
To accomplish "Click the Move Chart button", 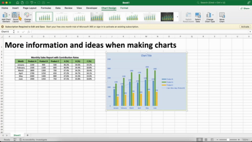I will (x=222, y=17).
